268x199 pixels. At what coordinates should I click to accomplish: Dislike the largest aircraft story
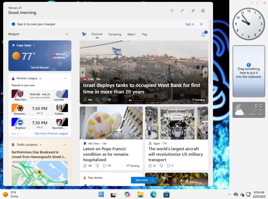(161, 165)
